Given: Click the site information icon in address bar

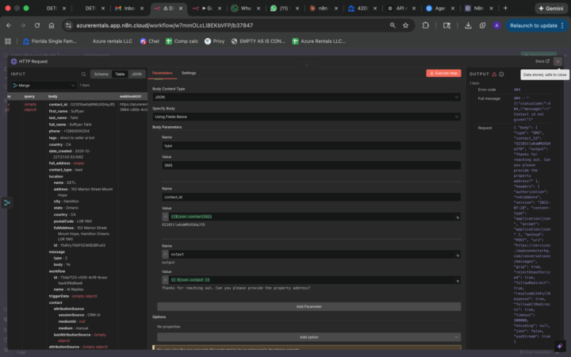Looking at the screenshot, I should 68,25.
